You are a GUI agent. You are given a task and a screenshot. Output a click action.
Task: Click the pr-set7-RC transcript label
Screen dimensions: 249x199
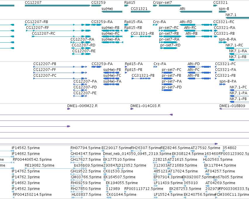(169, 27)
